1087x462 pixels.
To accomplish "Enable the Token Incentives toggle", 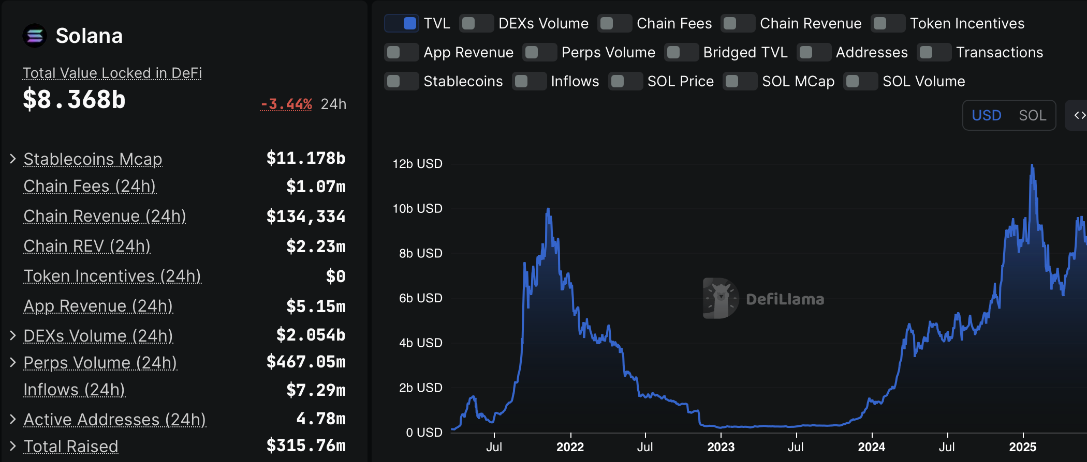I will (888, 23).
